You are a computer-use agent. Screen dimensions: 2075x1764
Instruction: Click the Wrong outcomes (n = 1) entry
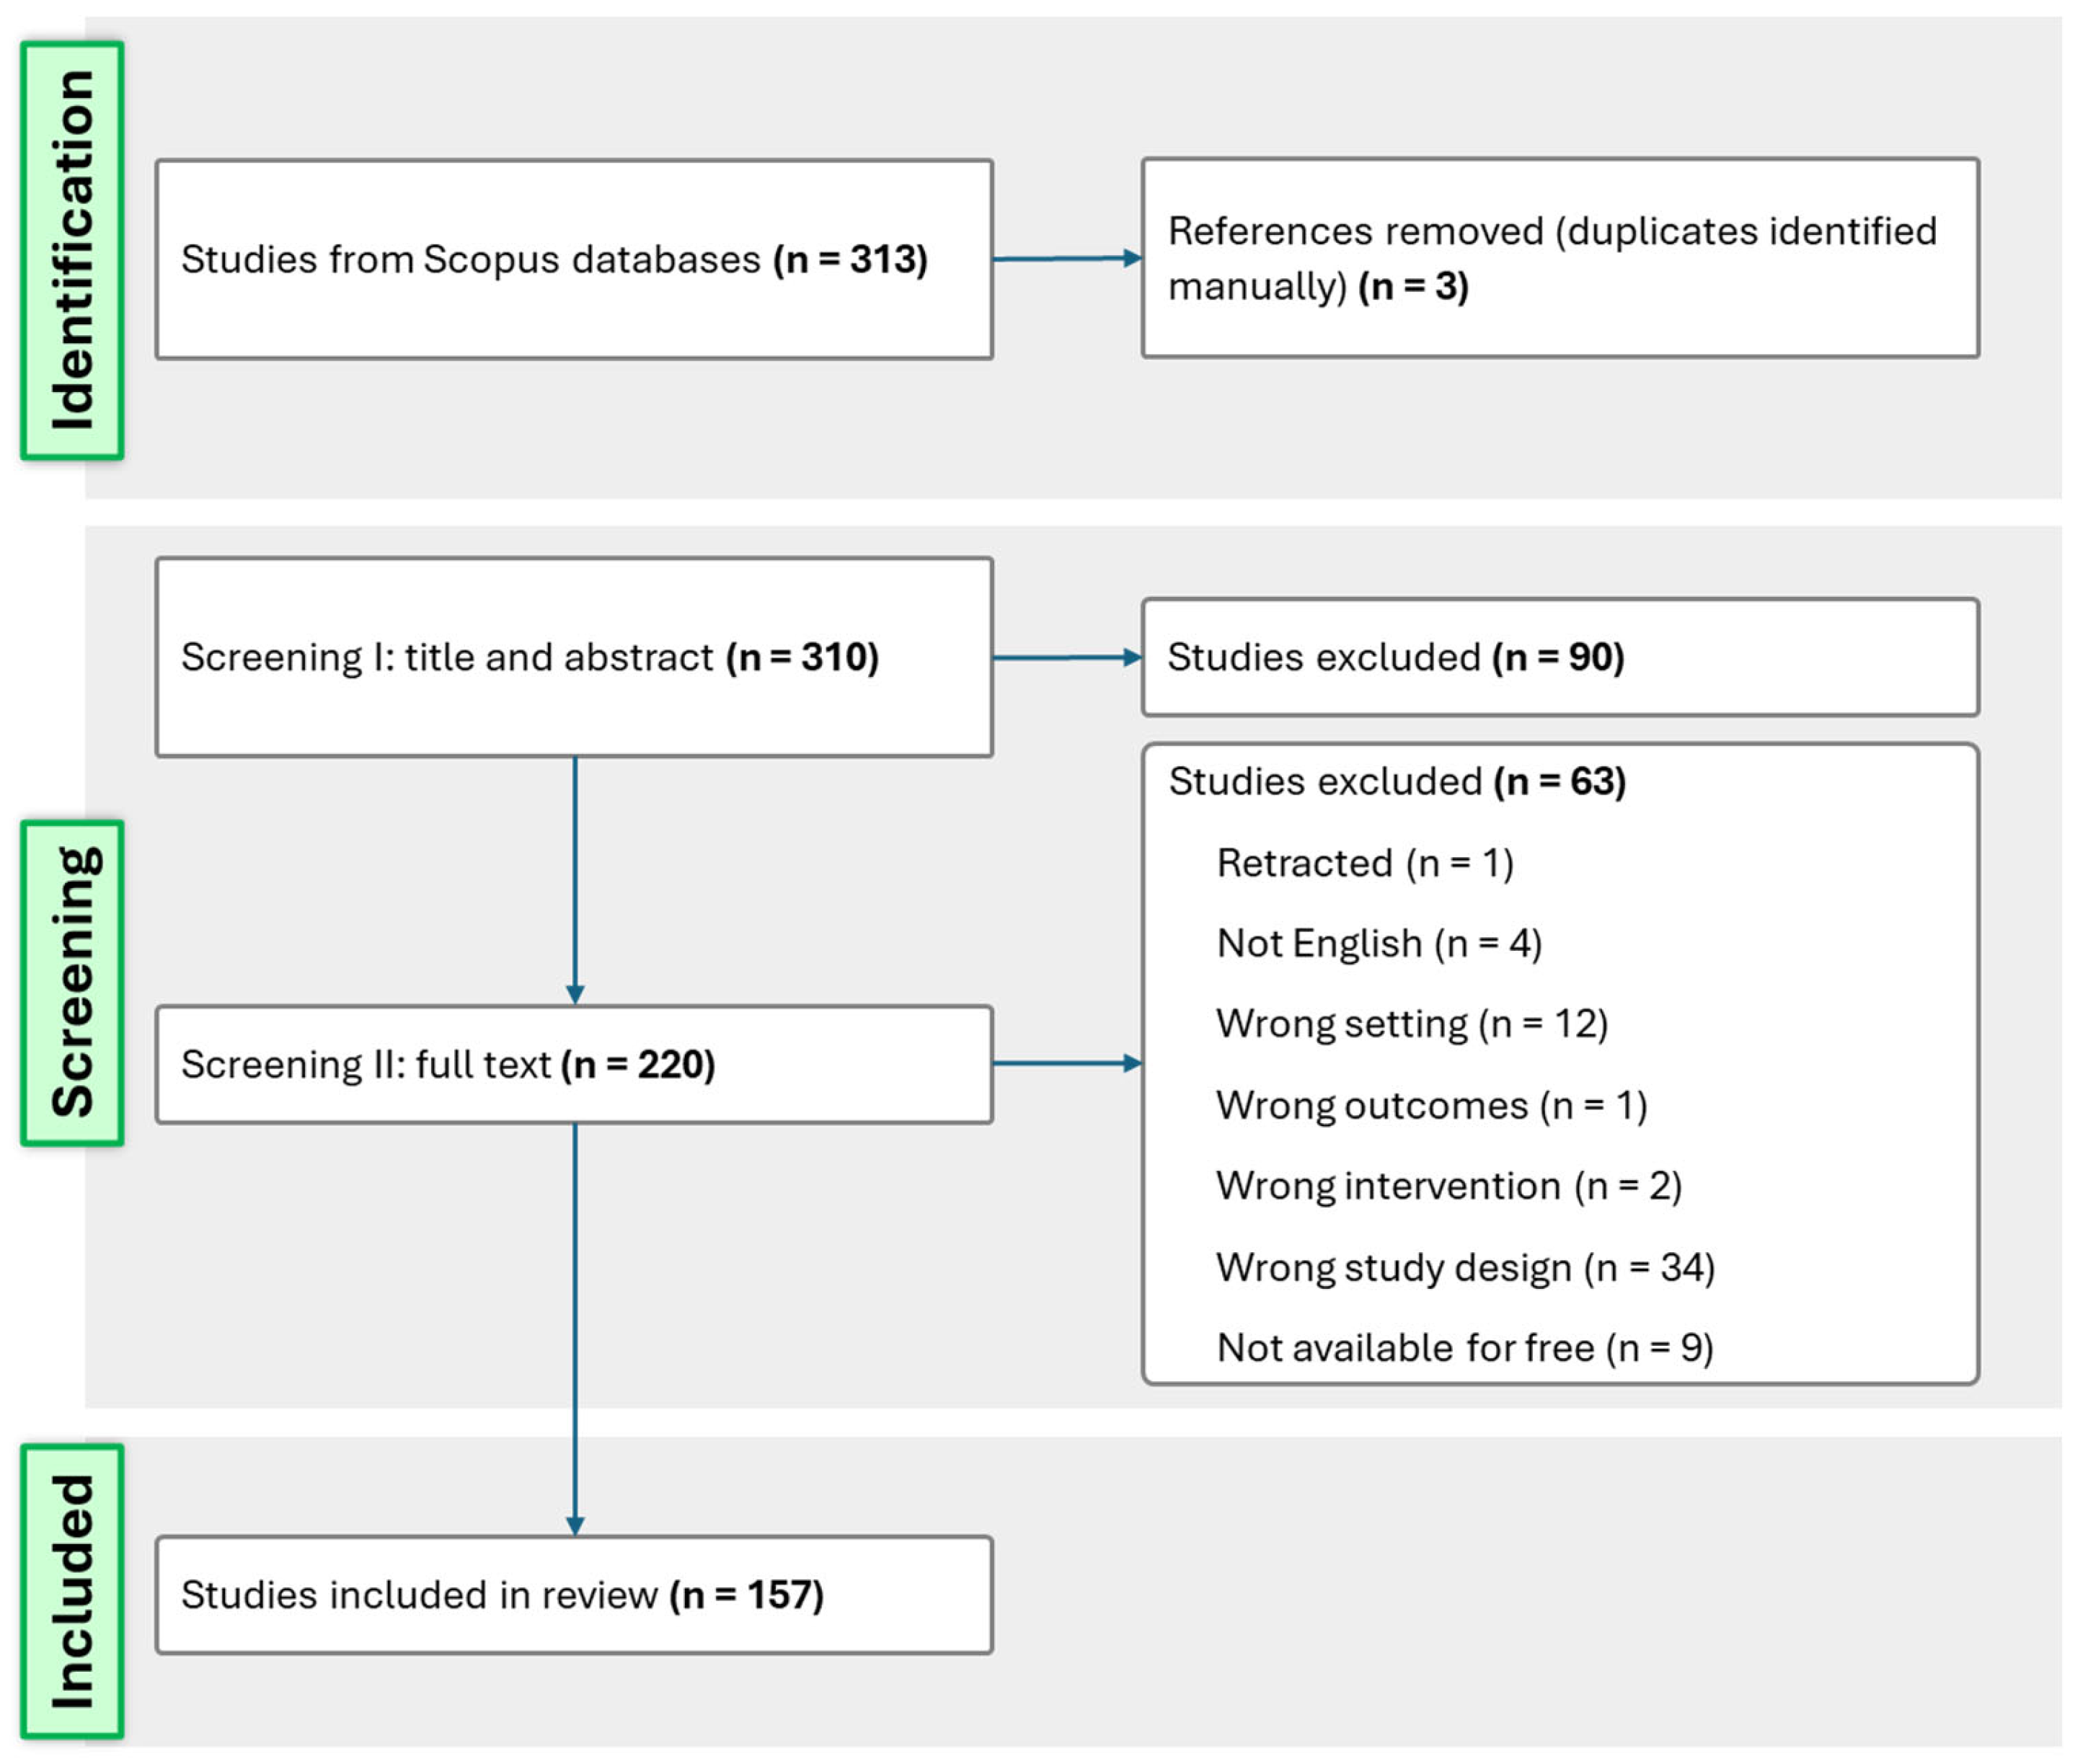point(1431,1105)
